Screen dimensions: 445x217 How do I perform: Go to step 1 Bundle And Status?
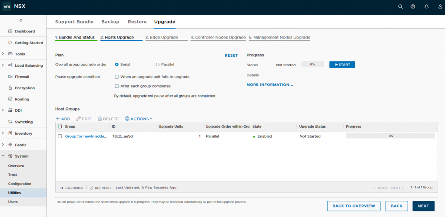click(x=75, y=37)
